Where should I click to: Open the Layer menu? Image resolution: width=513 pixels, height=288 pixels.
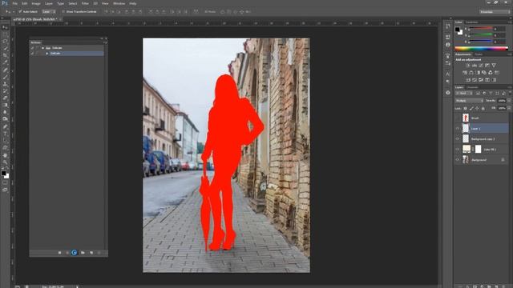49,3
